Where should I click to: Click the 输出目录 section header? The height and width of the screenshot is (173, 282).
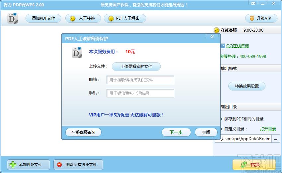[229, 107]
